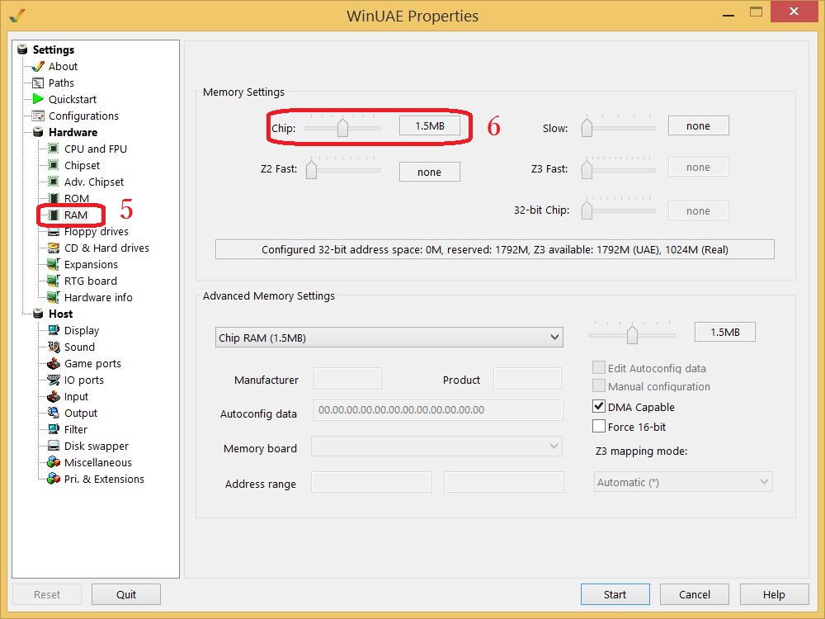Click the Slow none value box
The width and height of the screenshot is (825, 619).
(x=698, y=125)
